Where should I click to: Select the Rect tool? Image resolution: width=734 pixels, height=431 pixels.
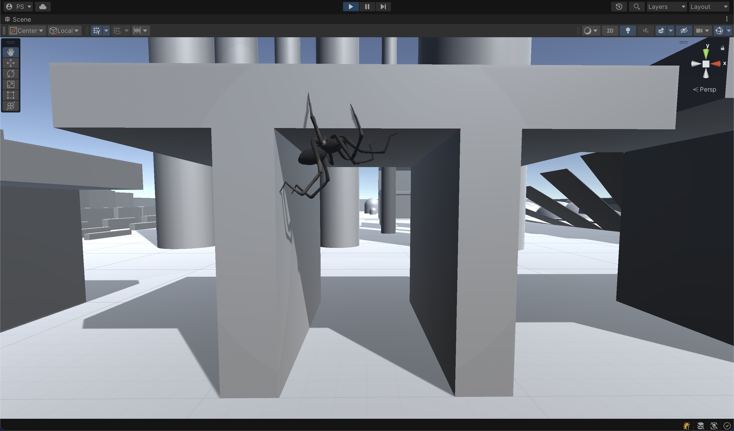click(x=11, y=95)
